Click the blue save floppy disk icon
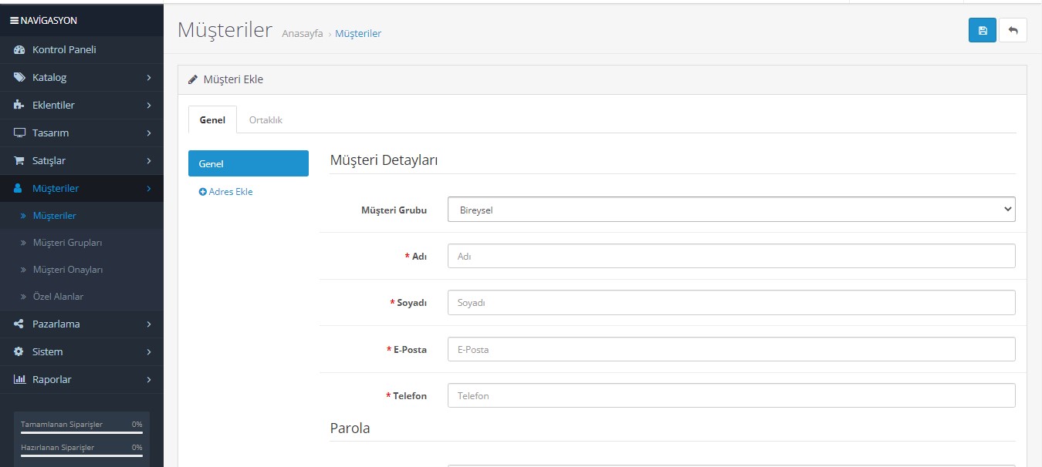Viewport: 1042px width, 467px height. 982,30
